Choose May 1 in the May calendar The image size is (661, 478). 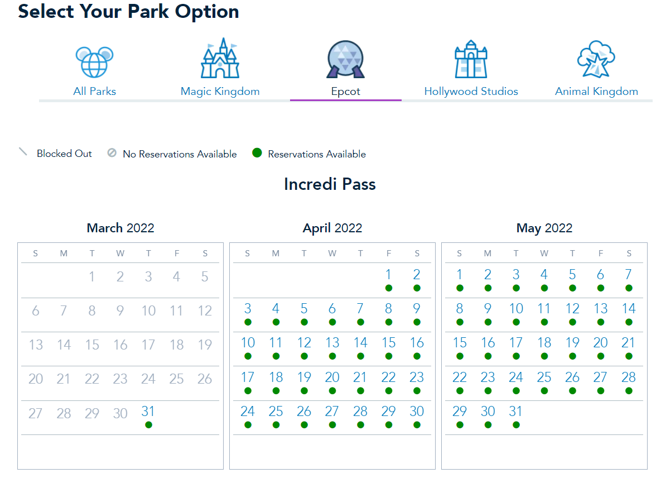click(459, 275)
